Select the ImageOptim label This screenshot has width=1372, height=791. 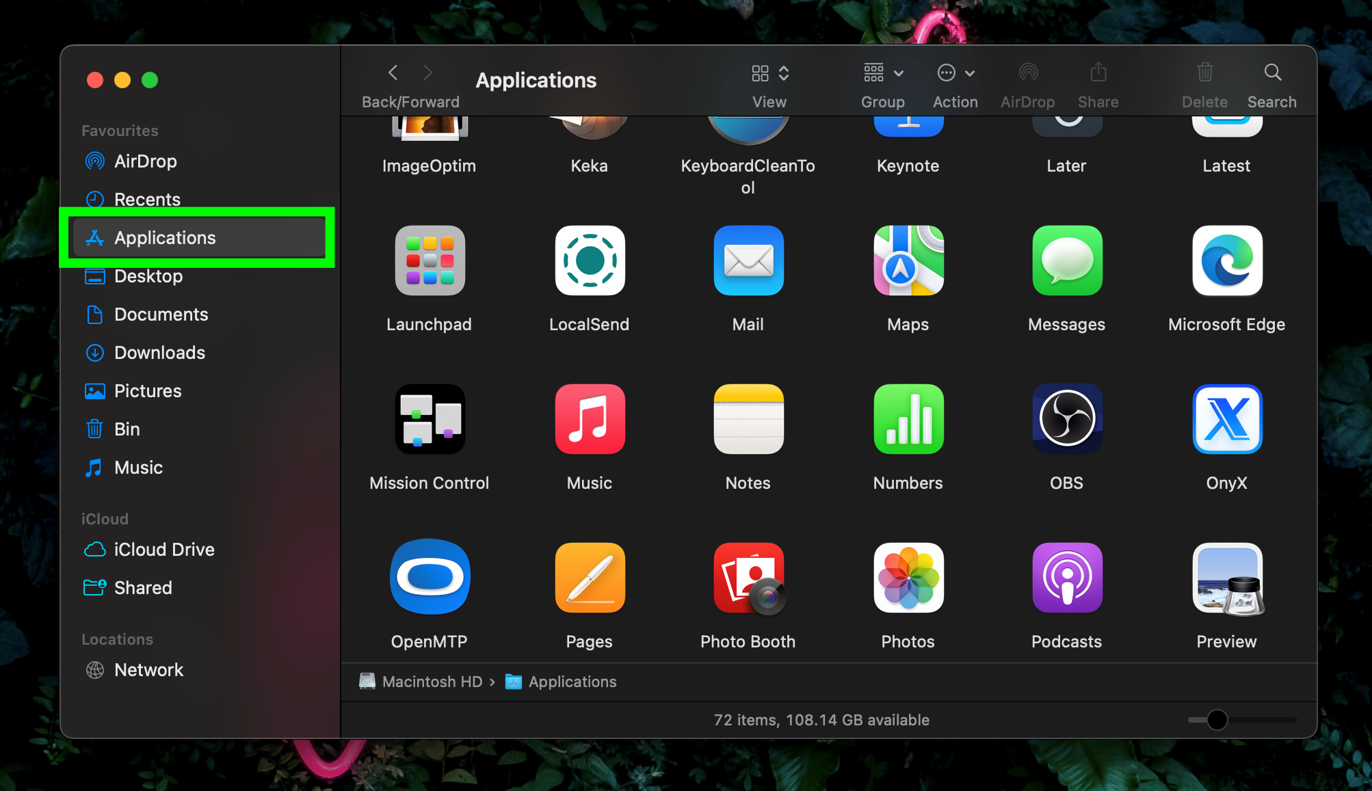point(429,166)
